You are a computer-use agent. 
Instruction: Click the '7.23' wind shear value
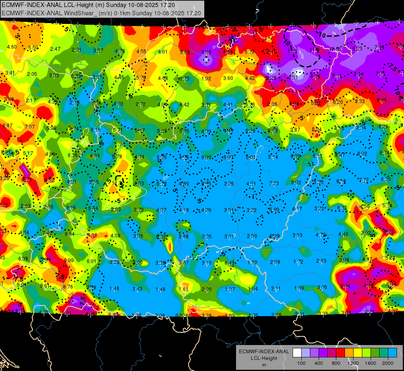274,183
